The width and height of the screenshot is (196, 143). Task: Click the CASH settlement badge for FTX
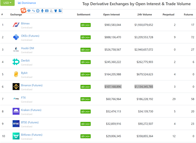coord(86,99)
